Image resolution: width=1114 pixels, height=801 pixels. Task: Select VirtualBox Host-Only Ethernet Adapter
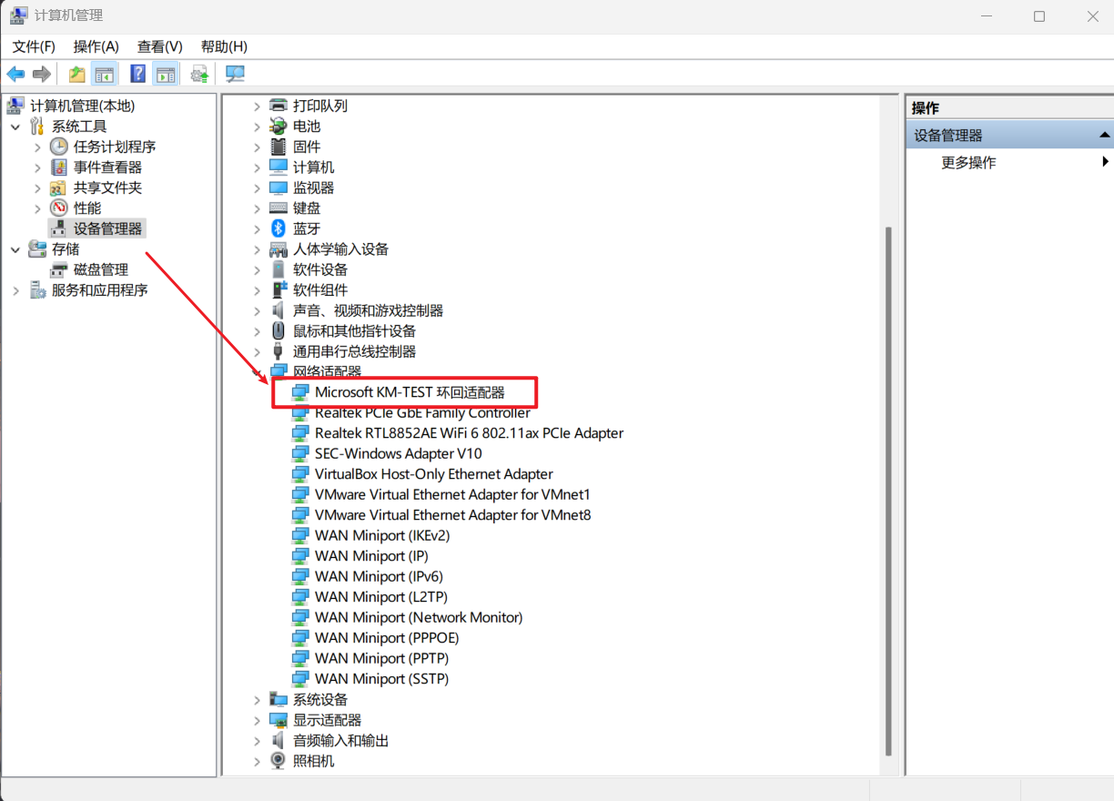(x=434, y=474)
